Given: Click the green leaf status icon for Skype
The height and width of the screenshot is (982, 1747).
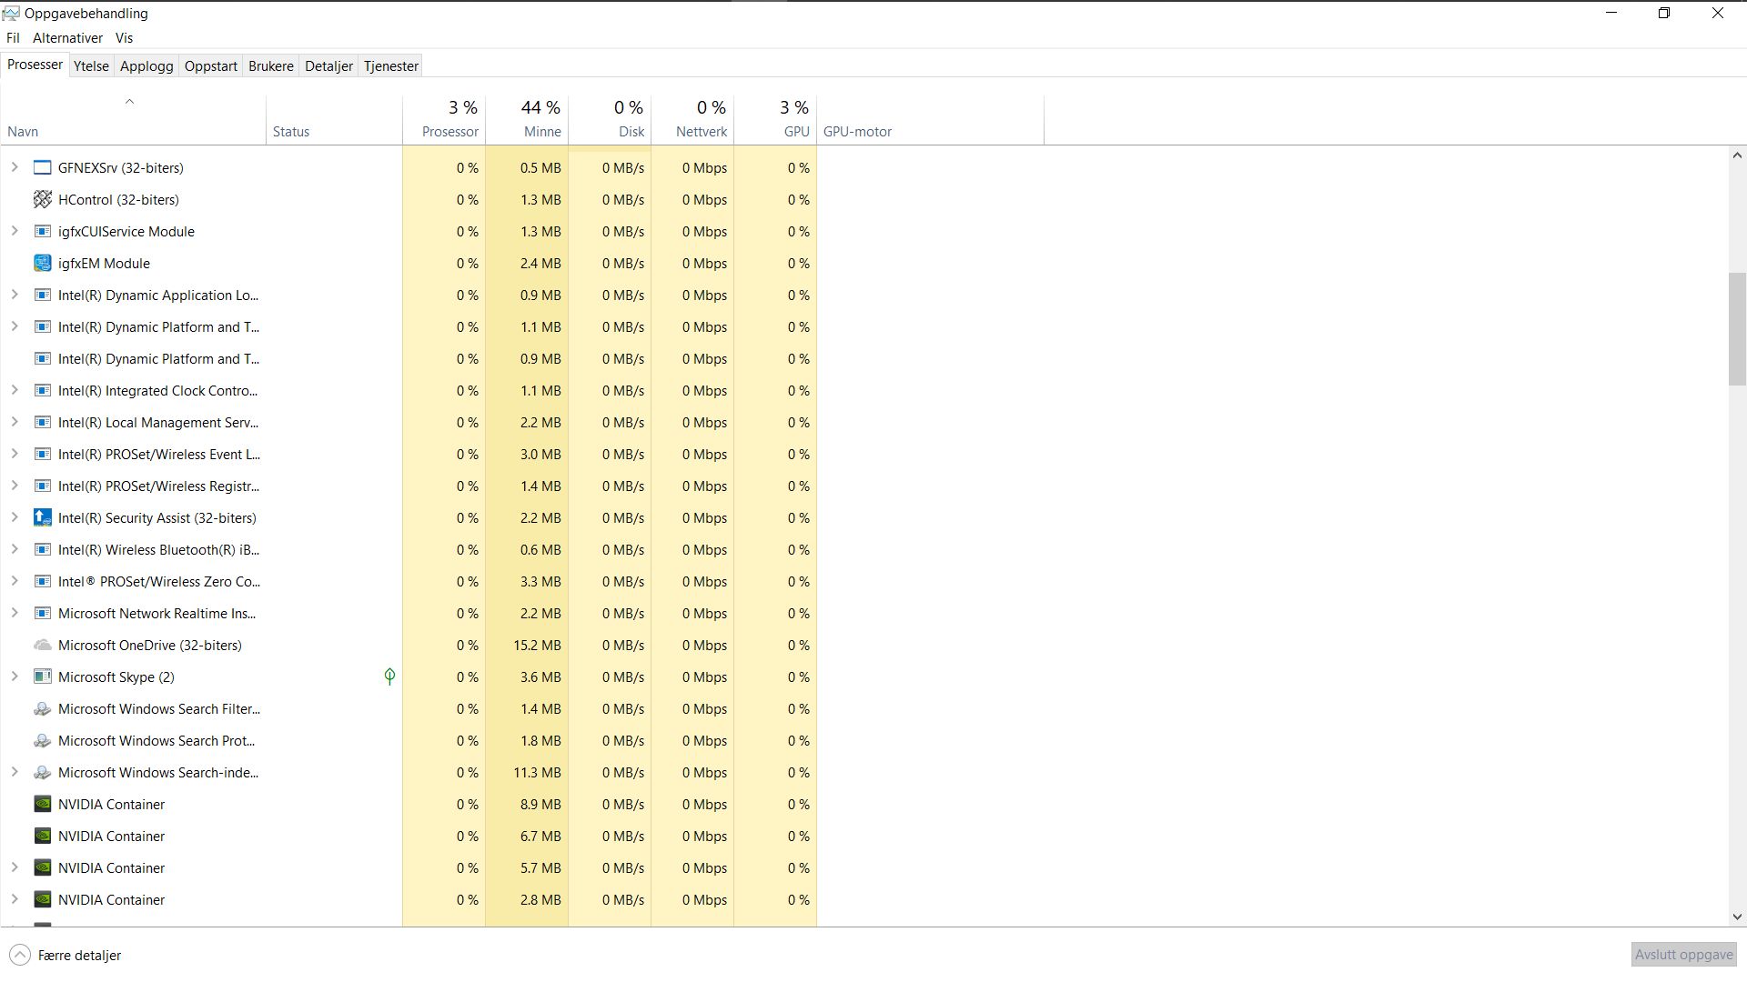Looking at the screenshot, I should click(389, 676).
